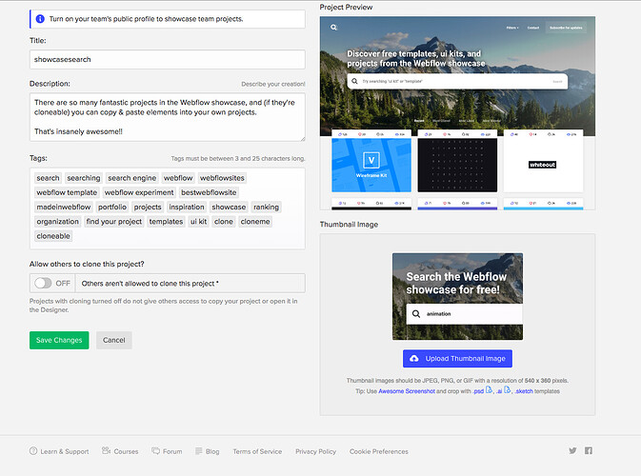Open the Blog footer link

click(212, 451)
